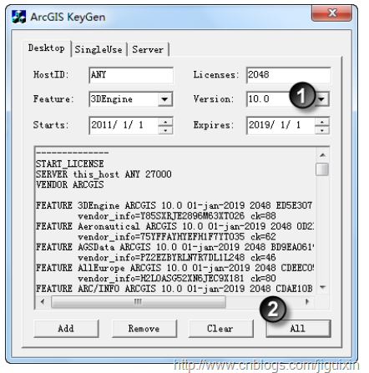Click the Clear button

(x=221, y=329)
